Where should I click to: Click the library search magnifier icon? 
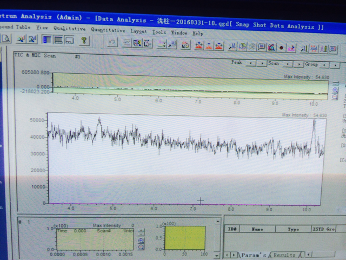[271, 47]
